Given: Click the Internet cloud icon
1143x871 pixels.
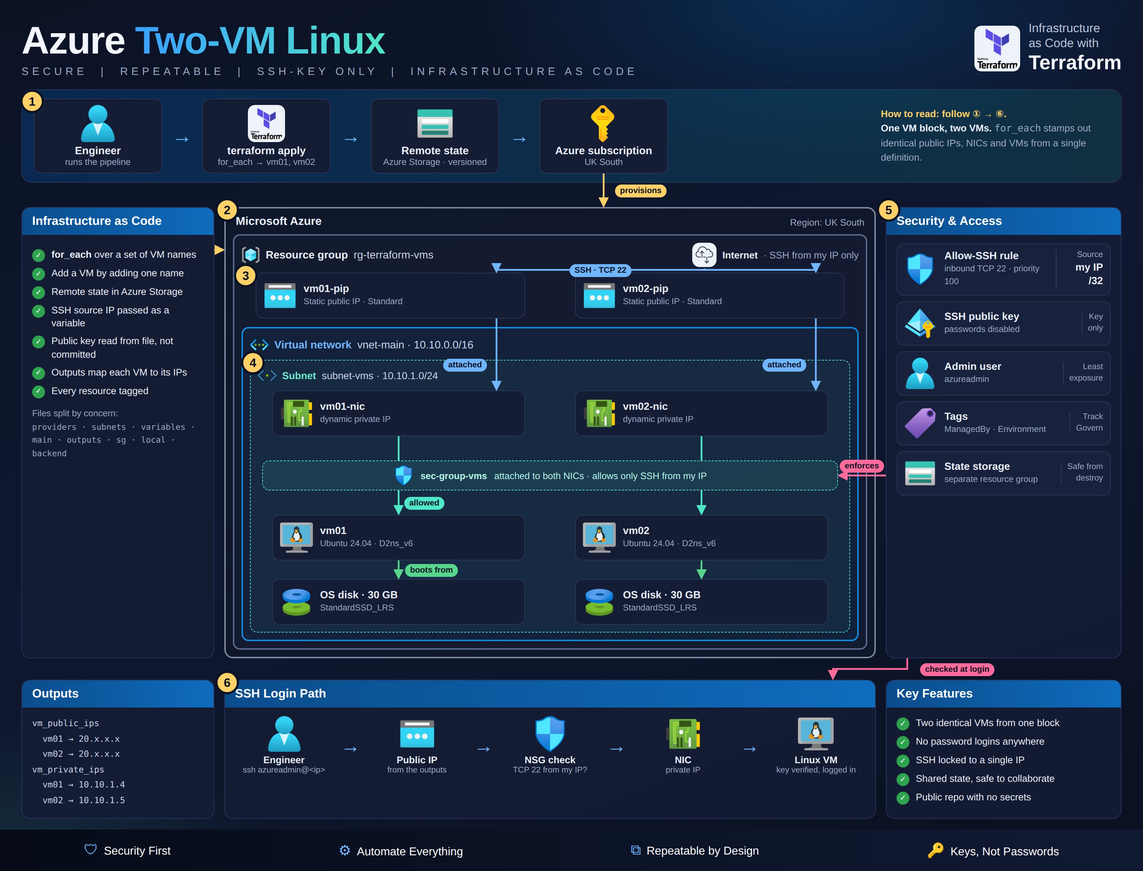Looking at the screenshot, I should click(x=704, y=255).
